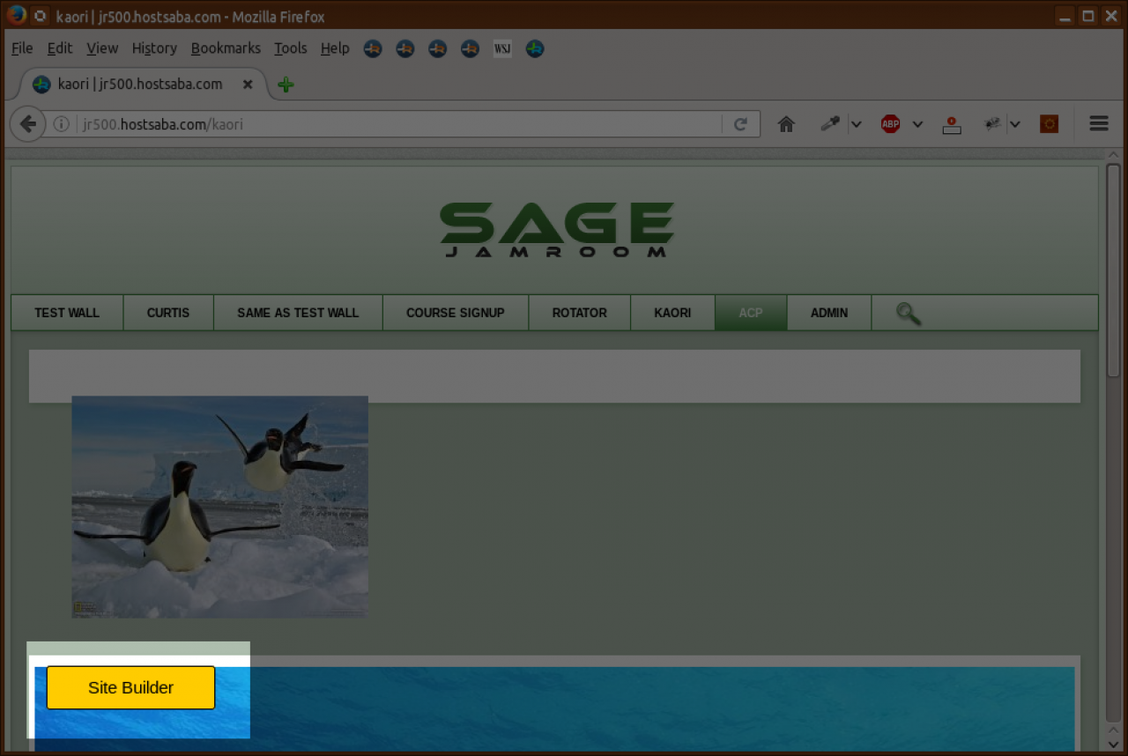Select the COURSE SIGNUP nav tab
The height and width of the screenshot is (756, 1128).
tap(455, 313)
